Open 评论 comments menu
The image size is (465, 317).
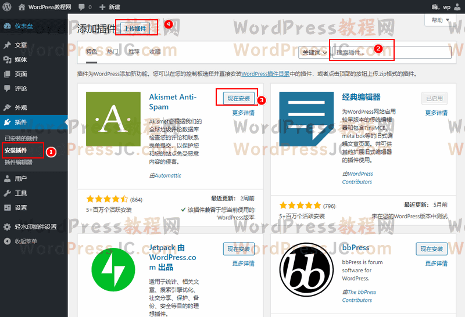click(34, 89)
